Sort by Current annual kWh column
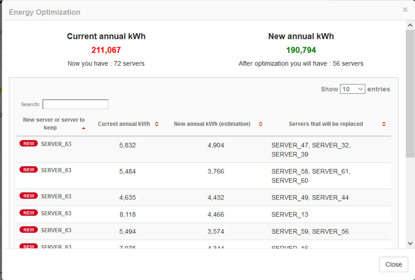This screenshot has width=415, height=280. 128,124
